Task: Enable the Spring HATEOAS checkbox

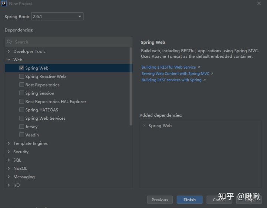Action: point(22,110)
